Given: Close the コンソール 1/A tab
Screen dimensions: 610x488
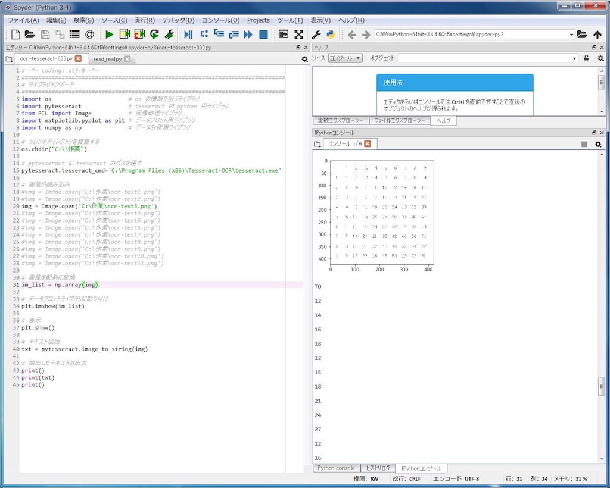Looking at the screenshot, I should tap(367, 144).
